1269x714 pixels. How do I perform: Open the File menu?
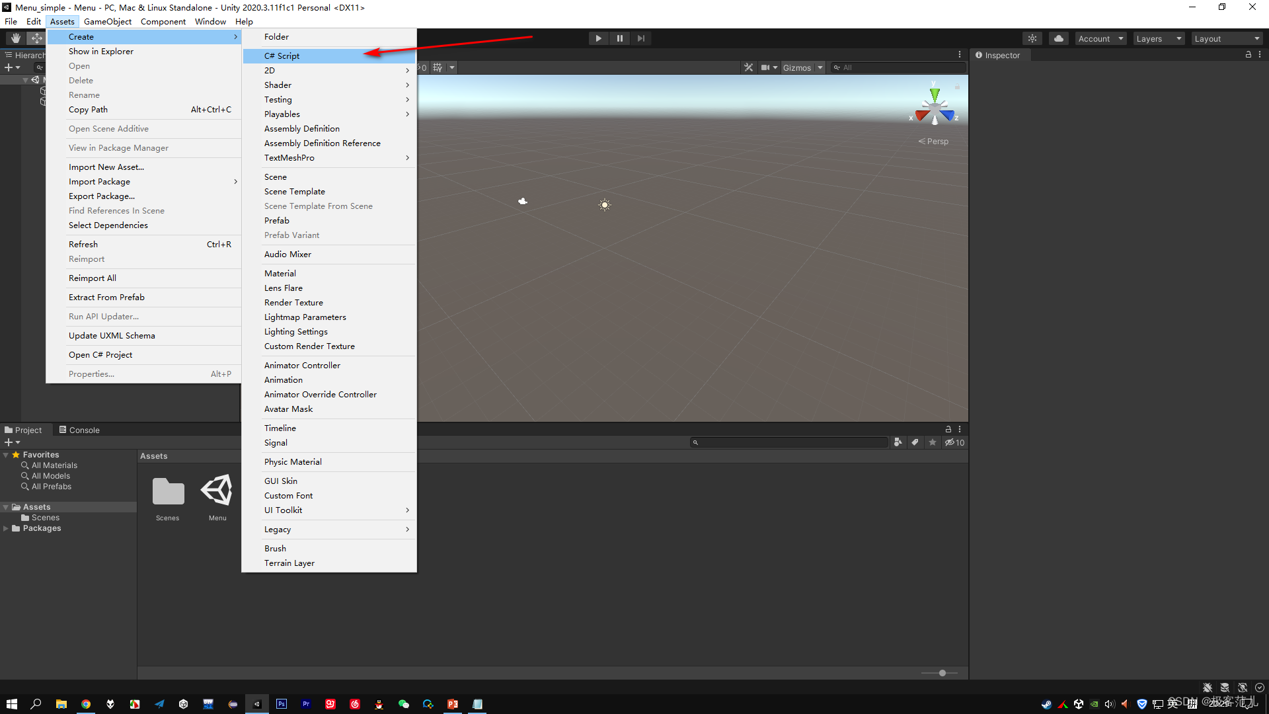[11, 22]
